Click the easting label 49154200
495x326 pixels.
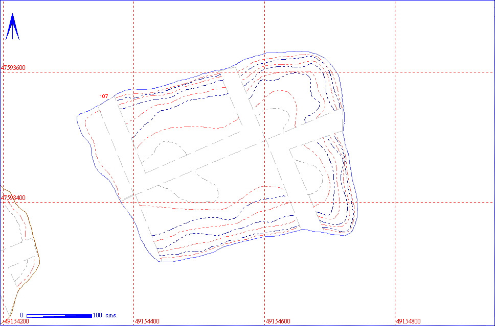tap(16, 321)
